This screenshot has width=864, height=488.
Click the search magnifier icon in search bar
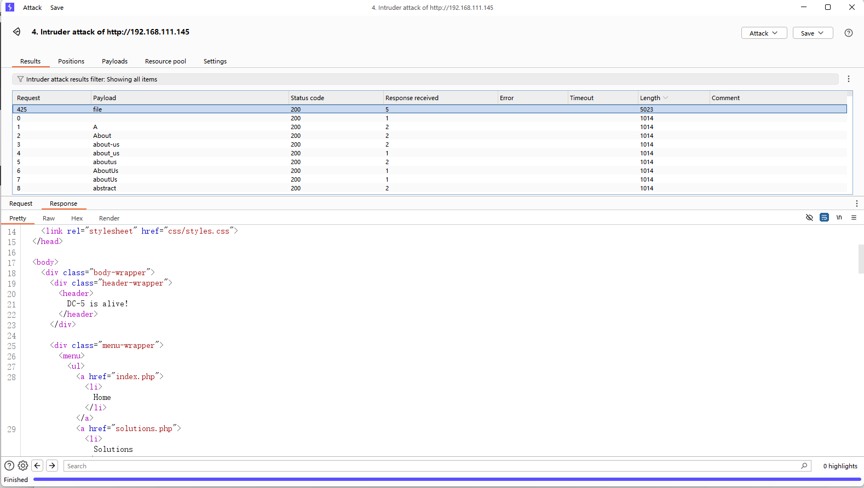[x=804, y=466]
